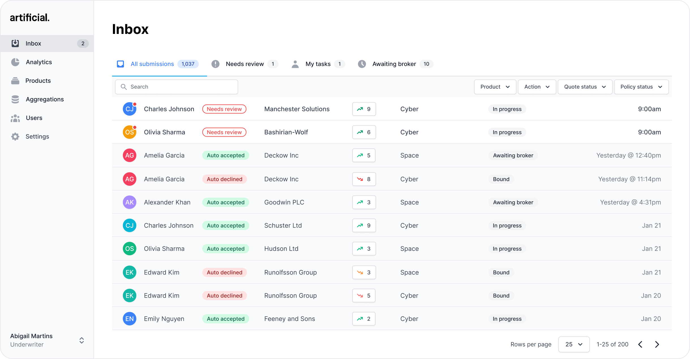Open the Quote status filter dropdown
The height and width of the screenshot is (359, 690).
point(585,87)
